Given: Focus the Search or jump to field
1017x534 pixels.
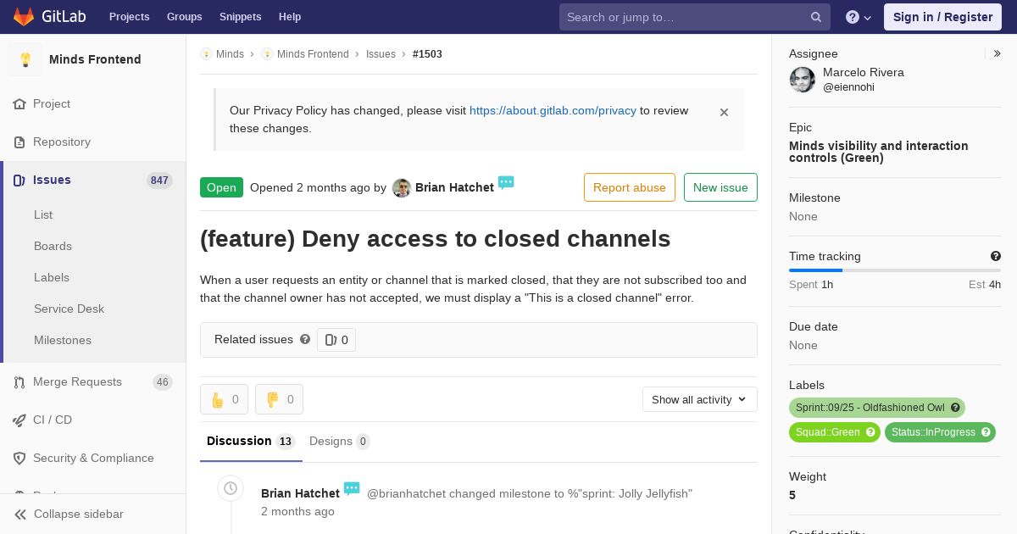Looking at the screenshot, I should [x=694, y=17].
